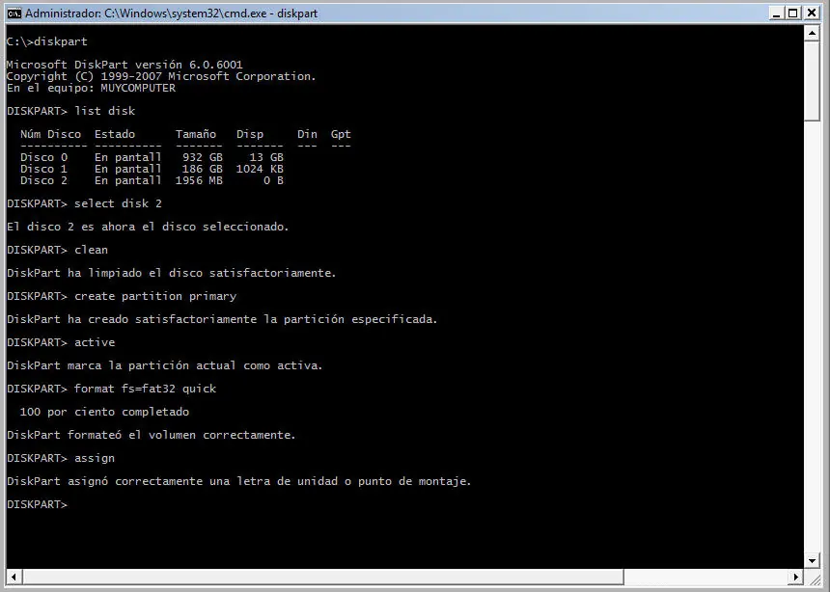
Task: Click the 'Disco 2' row label
Action: 44,181
